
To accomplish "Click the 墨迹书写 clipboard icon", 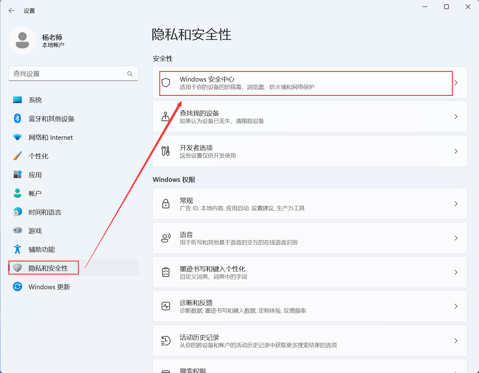I will [166, 272].
